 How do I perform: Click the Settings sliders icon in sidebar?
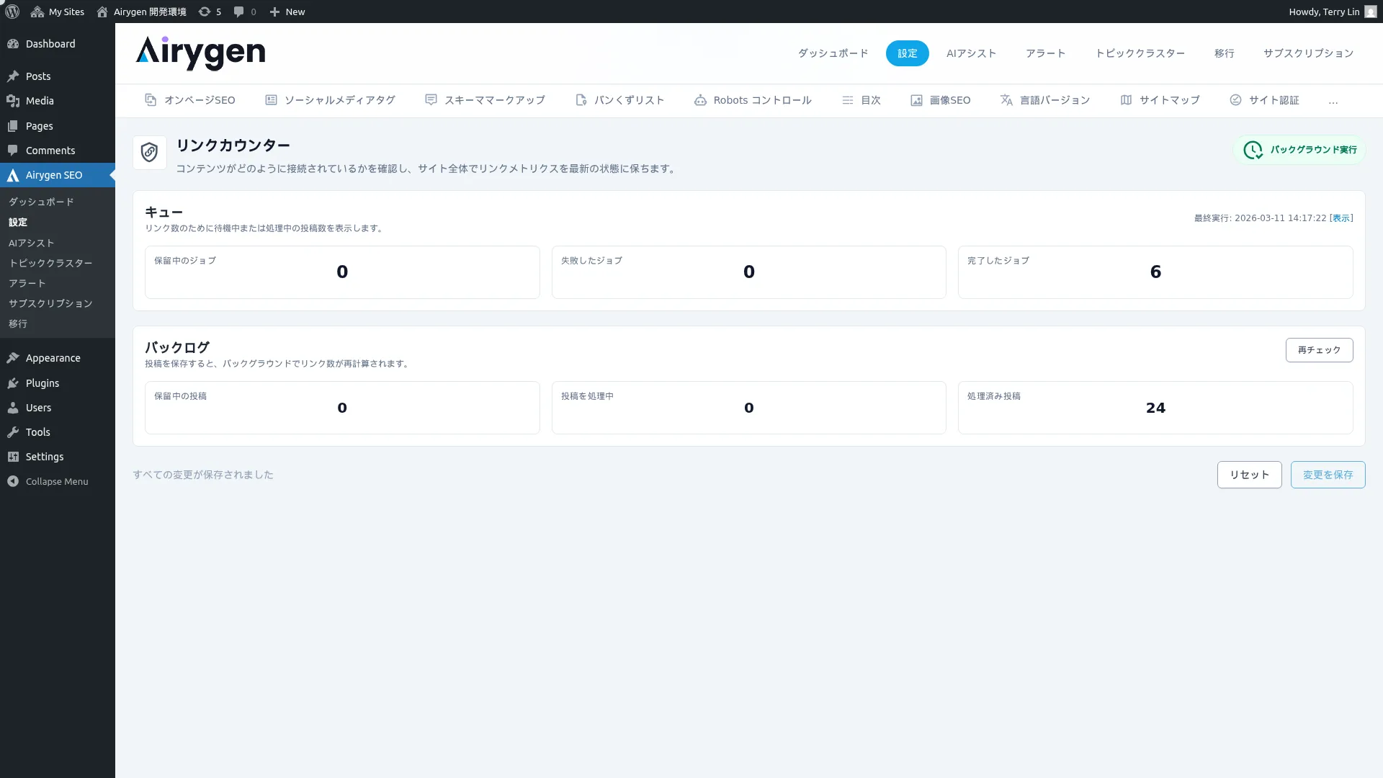pyautogui.click(x=13, y=457)
